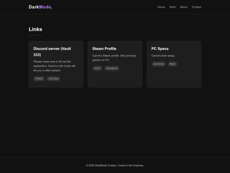Click the footer copyright DarkMode Creator text
Screen dimensions: 230x173
point(115,165)
